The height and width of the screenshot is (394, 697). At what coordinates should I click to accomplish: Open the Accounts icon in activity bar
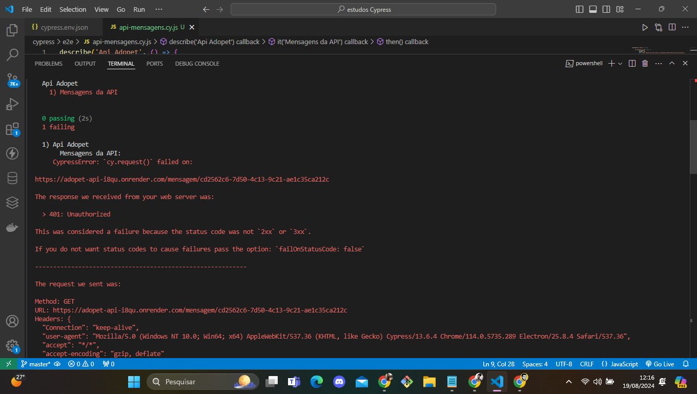click(12, 321)
